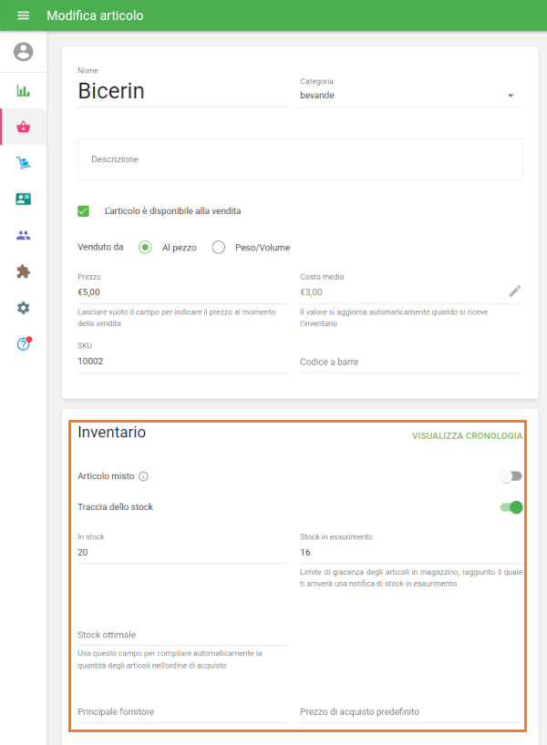Turn off the Traccia dello stock switch
Image resolution: width=547 pixels, height=745 pixels.
coord(511,506)
